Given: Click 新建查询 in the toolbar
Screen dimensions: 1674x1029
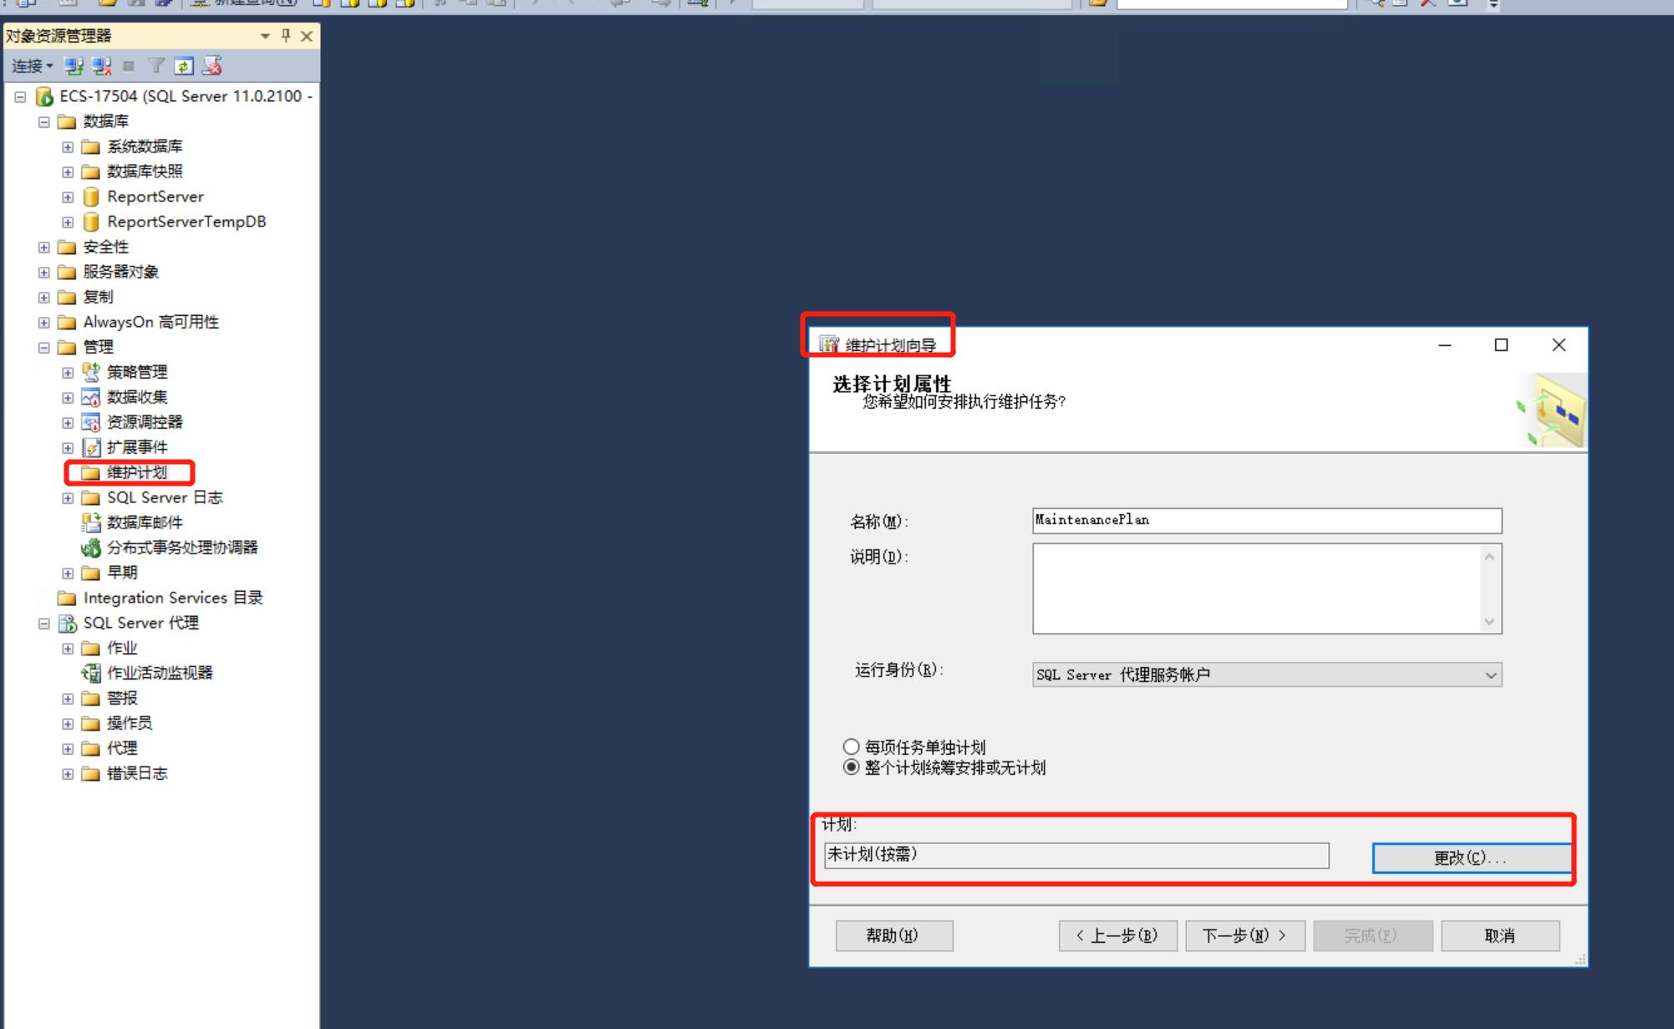Looking at the screenshot, I should [x=244, y=3].
